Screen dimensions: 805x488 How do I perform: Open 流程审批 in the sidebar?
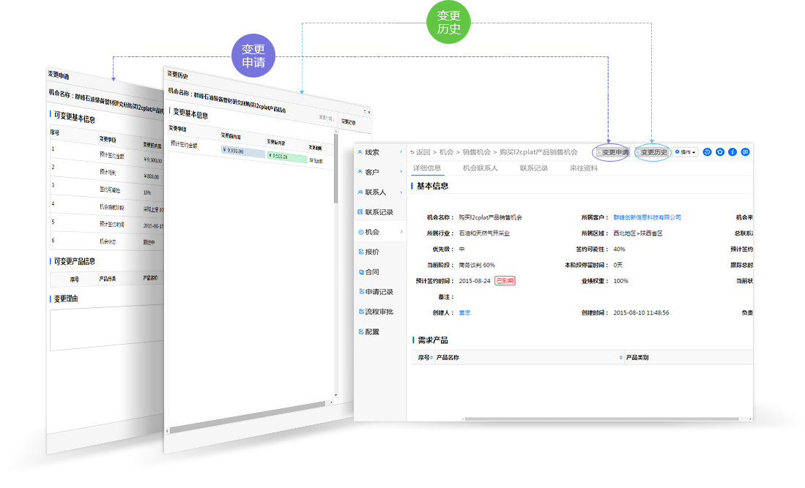[x=379, y=312]
